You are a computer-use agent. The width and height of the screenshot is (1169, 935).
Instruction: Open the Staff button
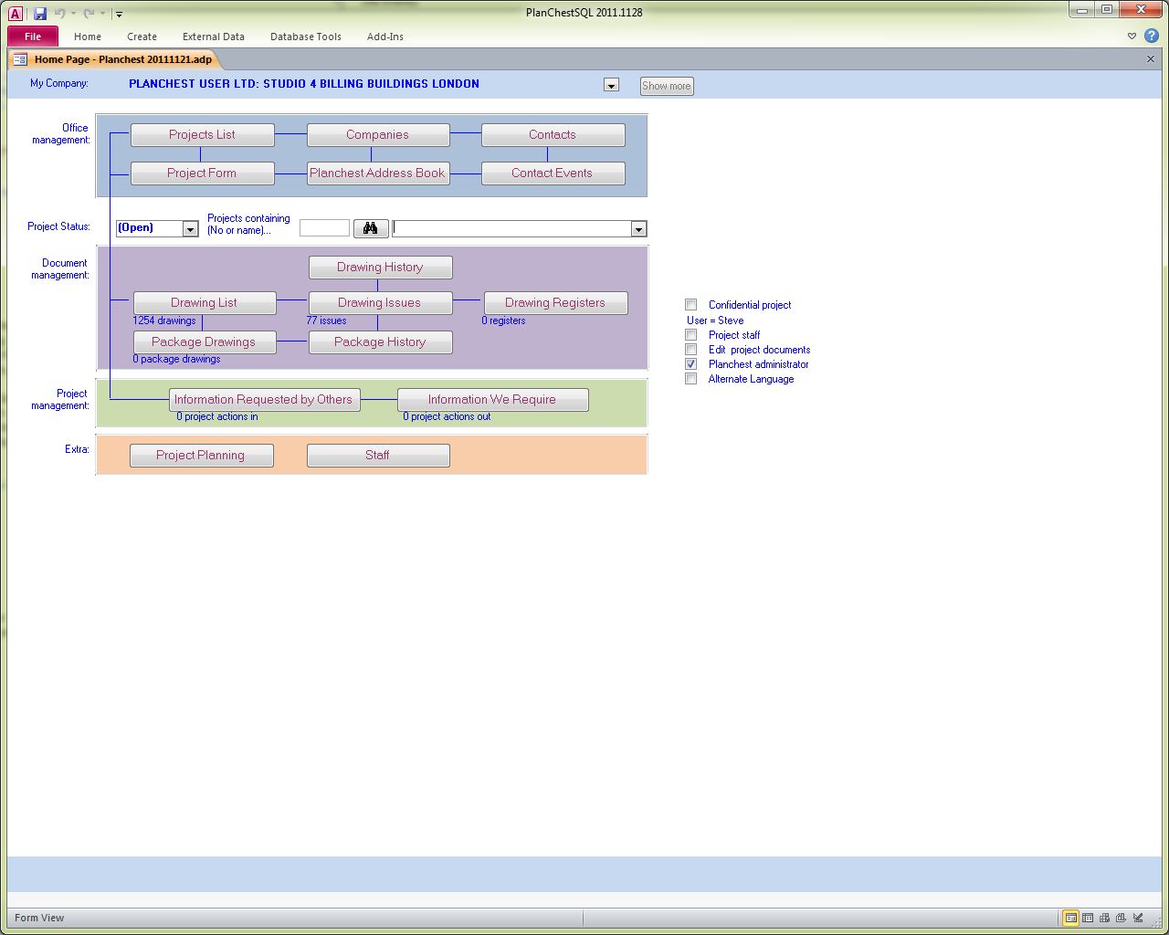point(378,456)
